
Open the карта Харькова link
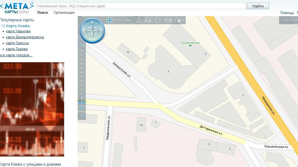click(18, 31)
